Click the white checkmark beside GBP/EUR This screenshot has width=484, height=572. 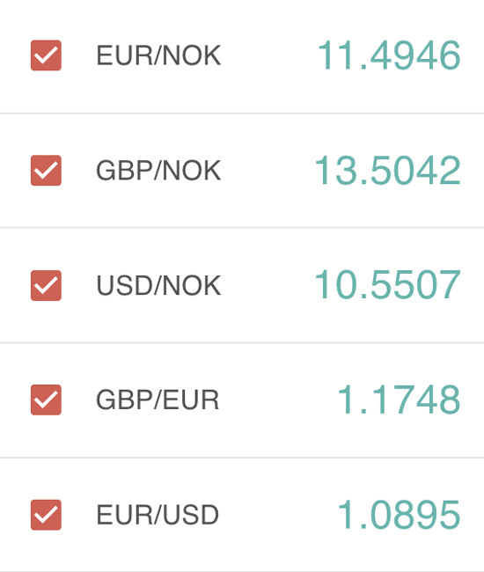coord(46,400)
